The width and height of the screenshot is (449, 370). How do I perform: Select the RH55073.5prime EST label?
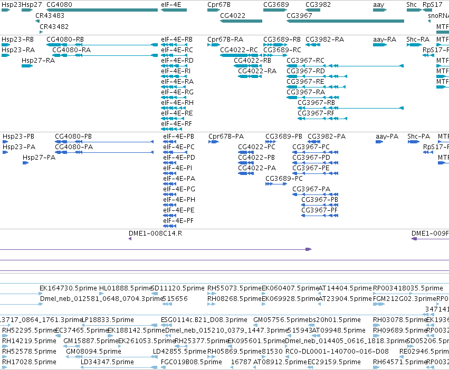(x=234, y=288)
